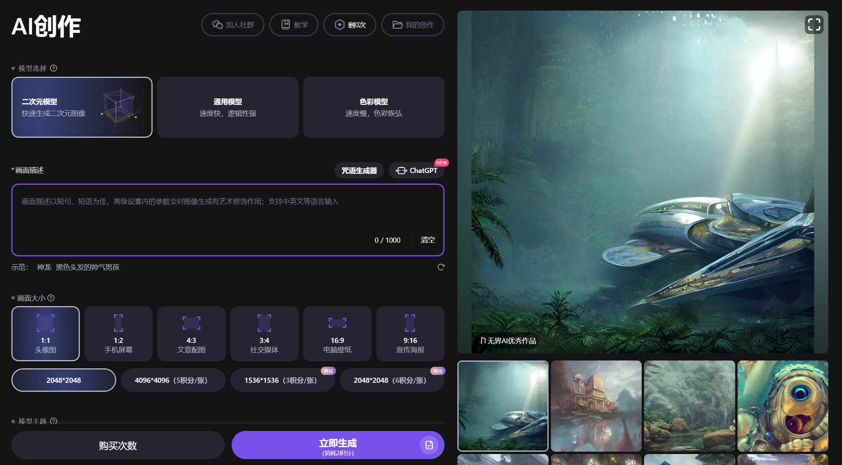Use the example prompt 黑色头发的帅气男孩

point(88,267)
